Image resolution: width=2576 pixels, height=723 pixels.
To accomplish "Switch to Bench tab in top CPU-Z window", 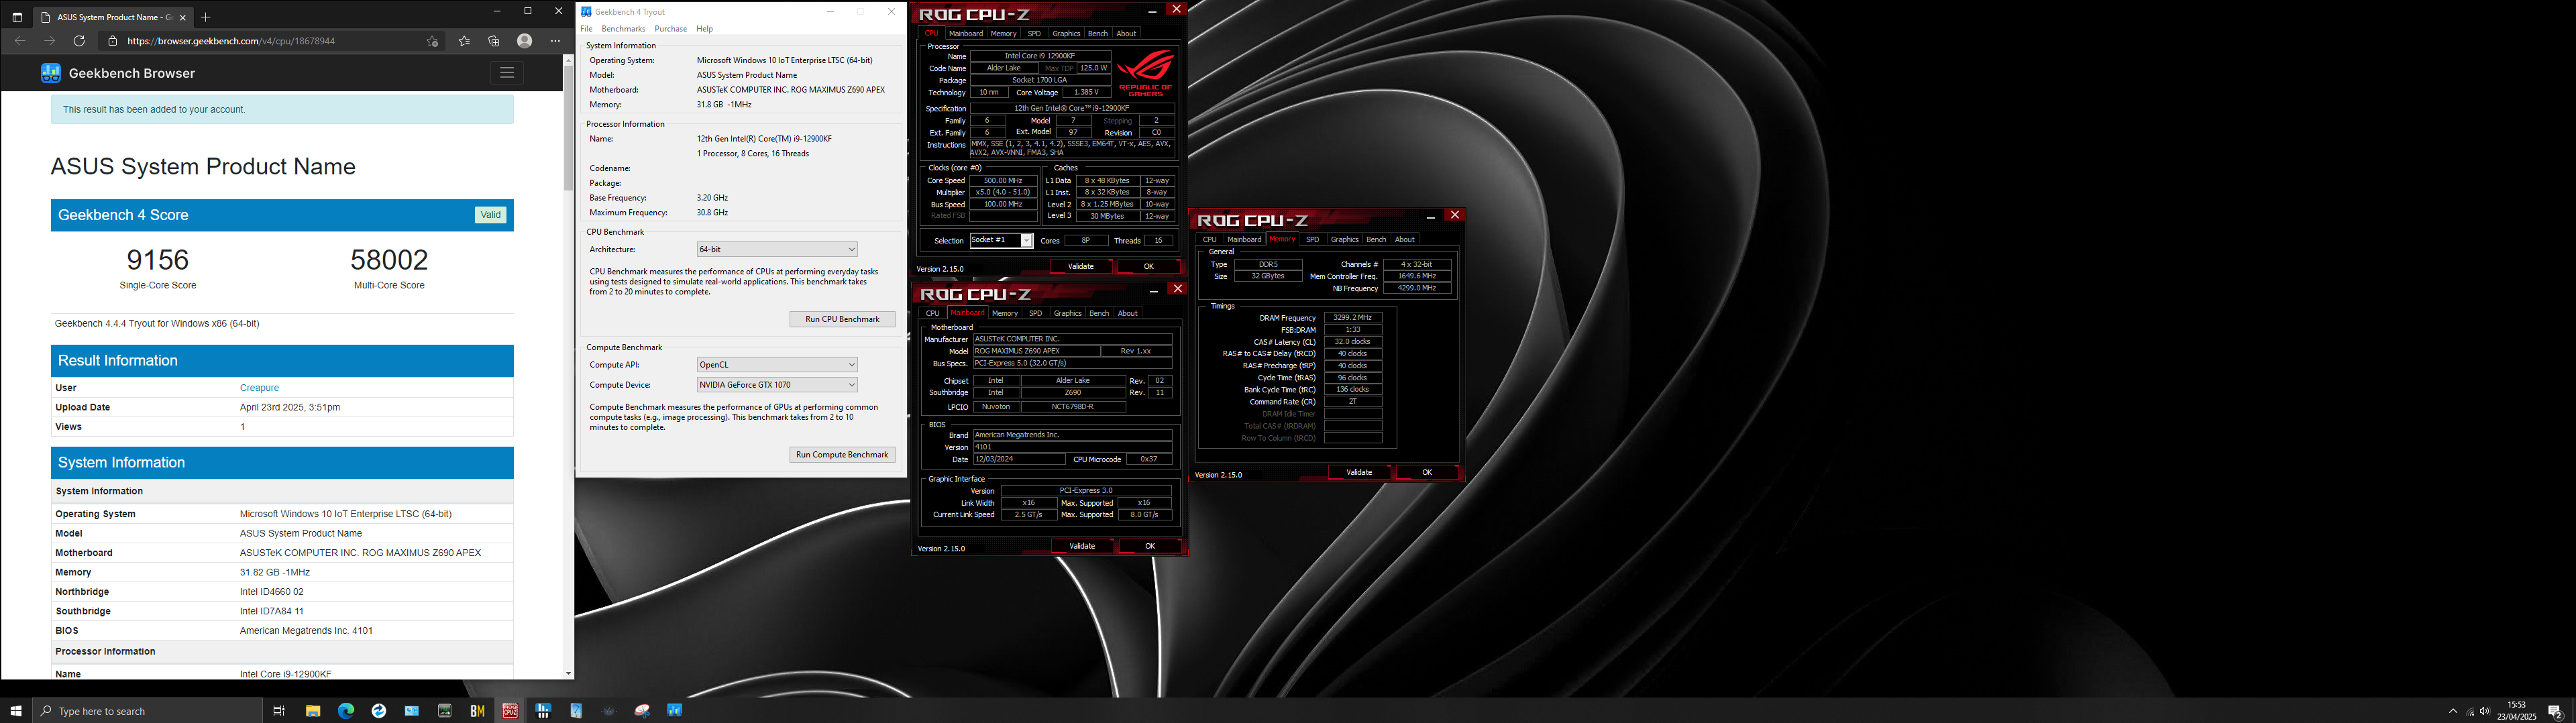I will tap(1097, 33).
